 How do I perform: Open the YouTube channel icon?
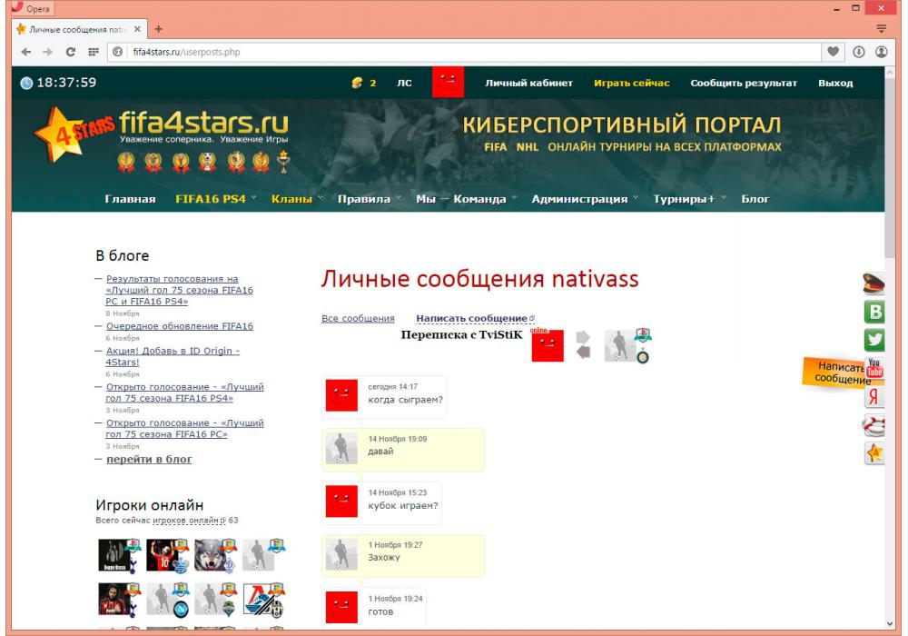(x=876, y=368)
